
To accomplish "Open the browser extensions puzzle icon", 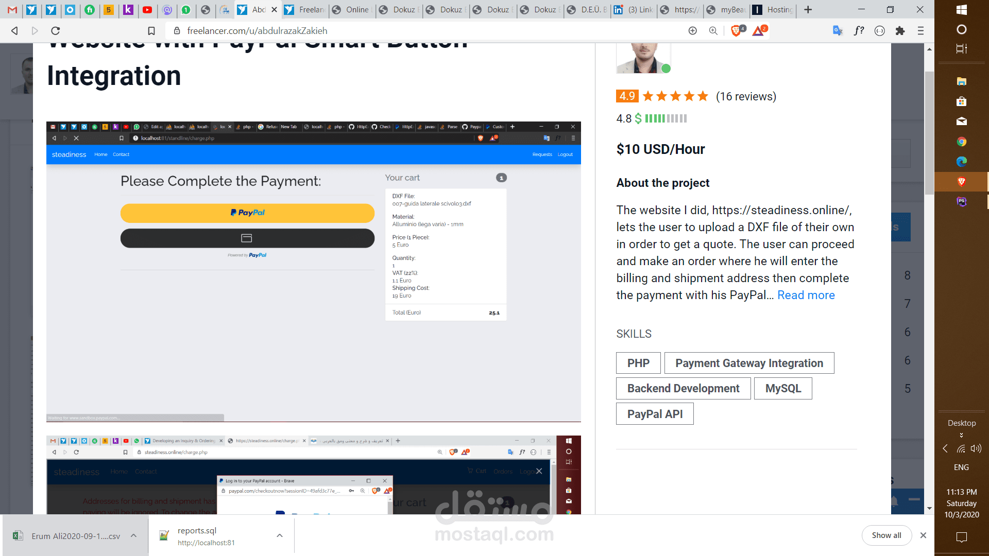I will (900, 31).
